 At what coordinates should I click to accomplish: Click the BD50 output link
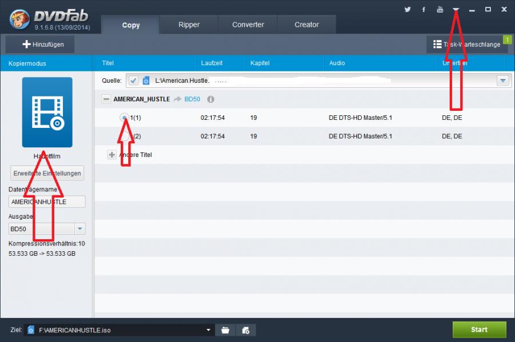[x=192, y=99]
